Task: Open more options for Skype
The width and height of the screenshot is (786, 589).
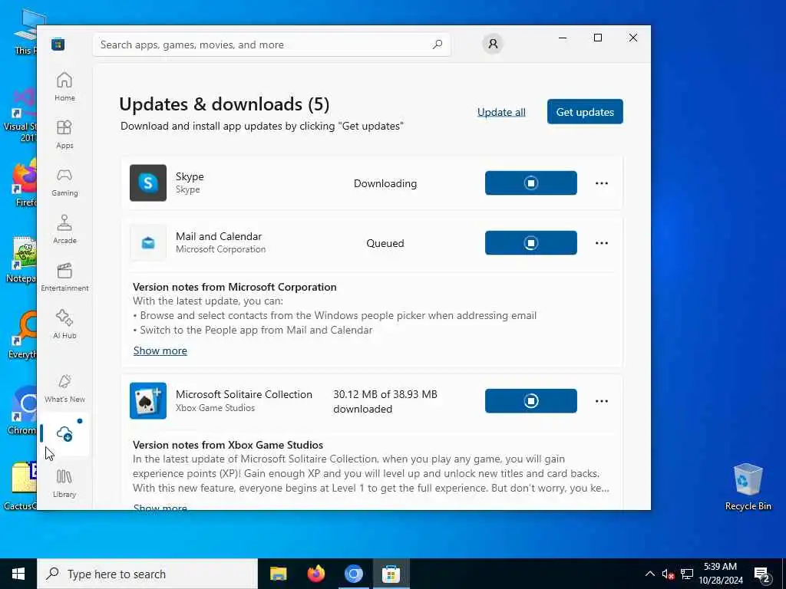Action: [602, 183]
